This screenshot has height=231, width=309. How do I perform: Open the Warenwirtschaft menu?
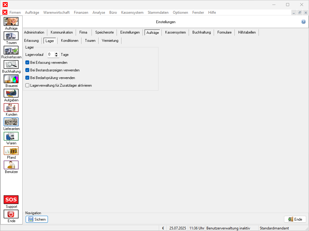click(56, 13)
